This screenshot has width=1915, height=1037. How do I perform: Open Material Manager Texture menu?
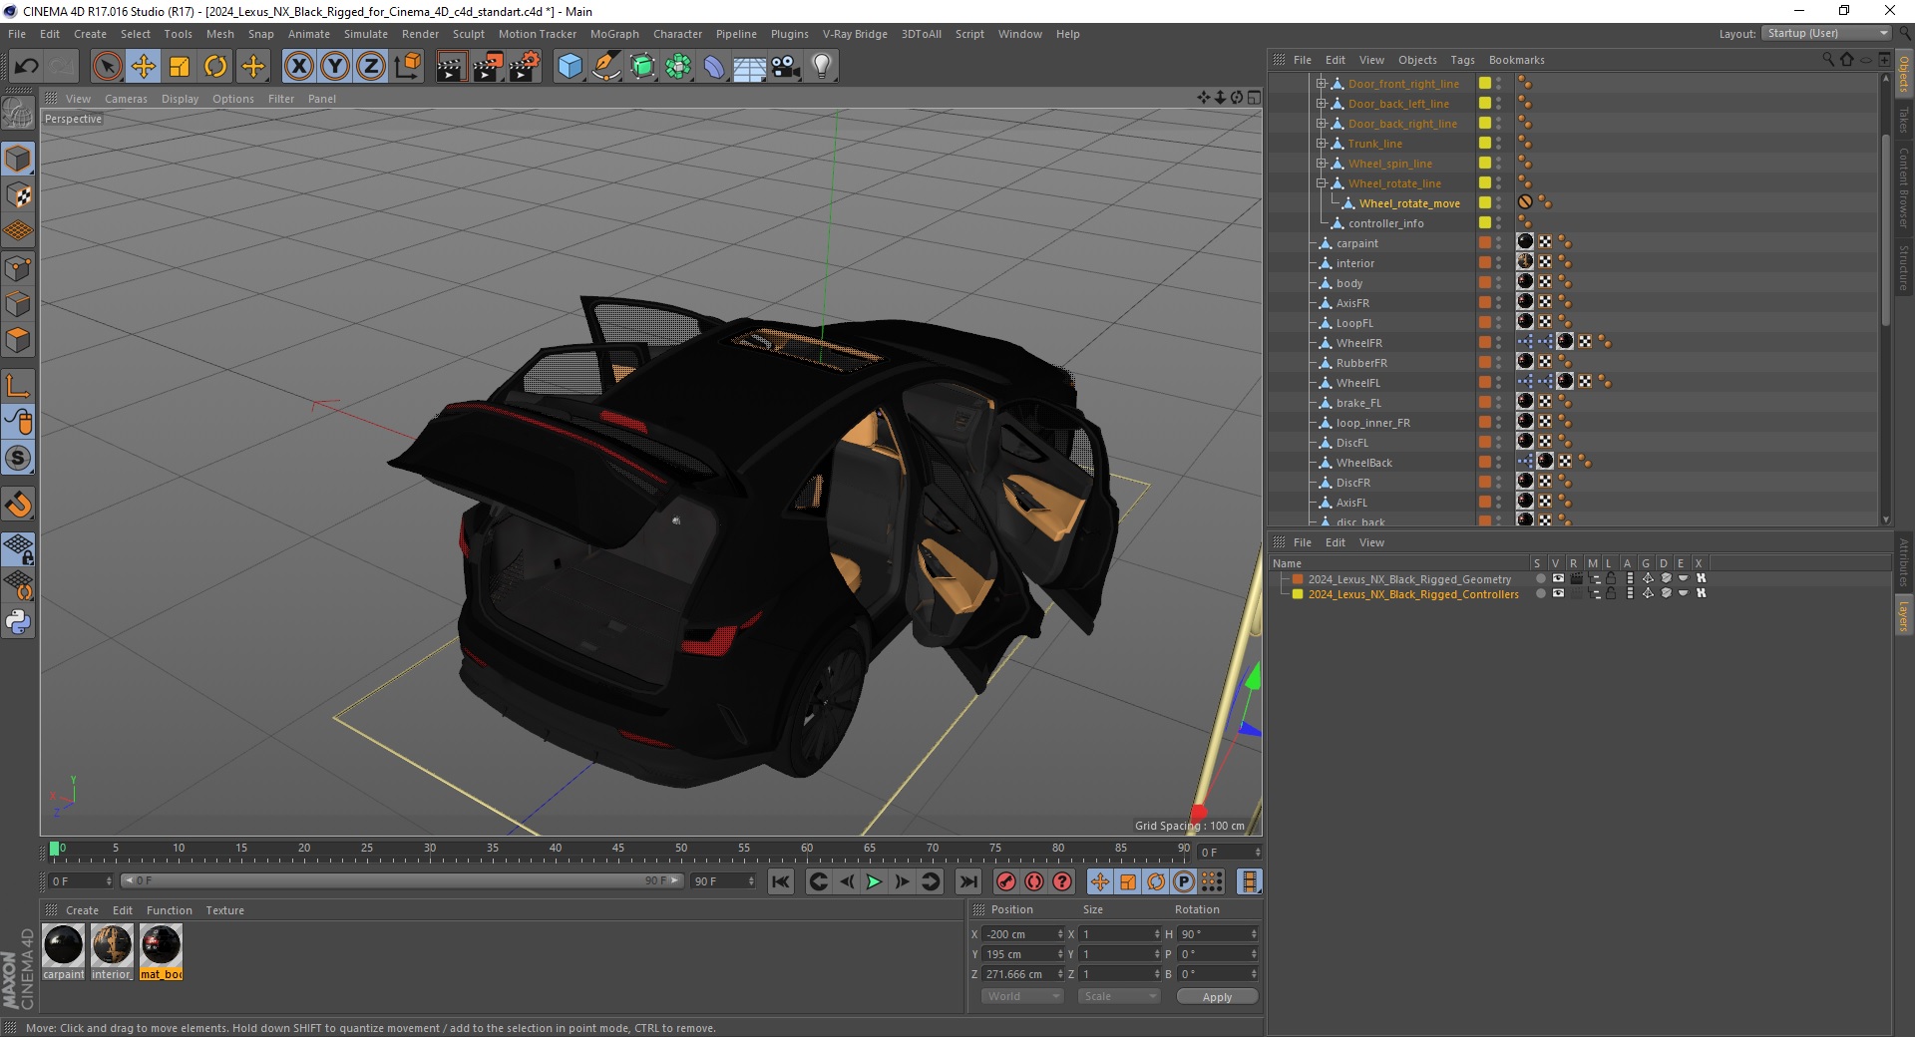(224, 910)
